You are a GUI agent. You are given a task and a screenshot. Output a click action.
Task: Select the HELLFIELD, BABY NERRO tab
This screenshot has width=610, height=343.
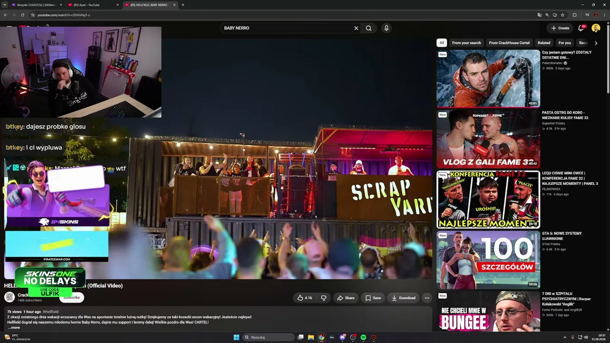[x=150, y=5]
